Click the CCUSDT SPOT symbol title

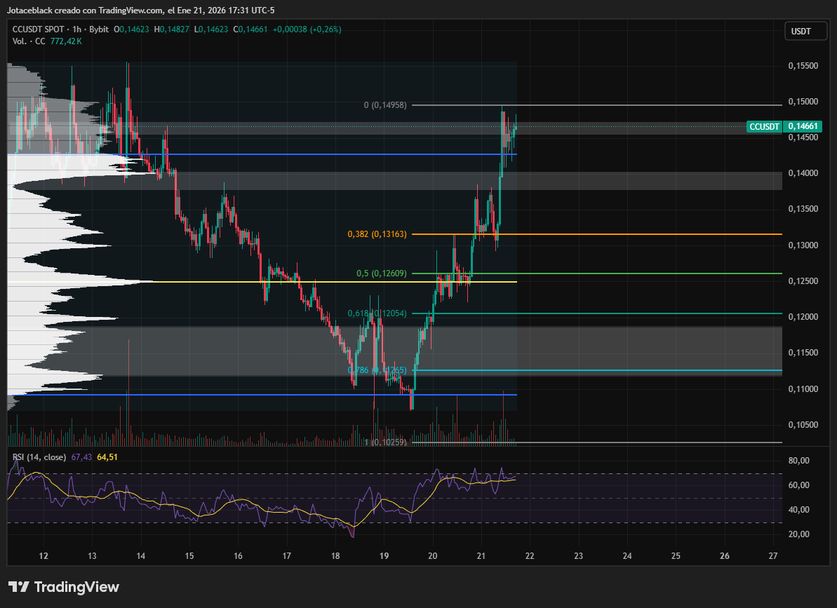point(37,29)
